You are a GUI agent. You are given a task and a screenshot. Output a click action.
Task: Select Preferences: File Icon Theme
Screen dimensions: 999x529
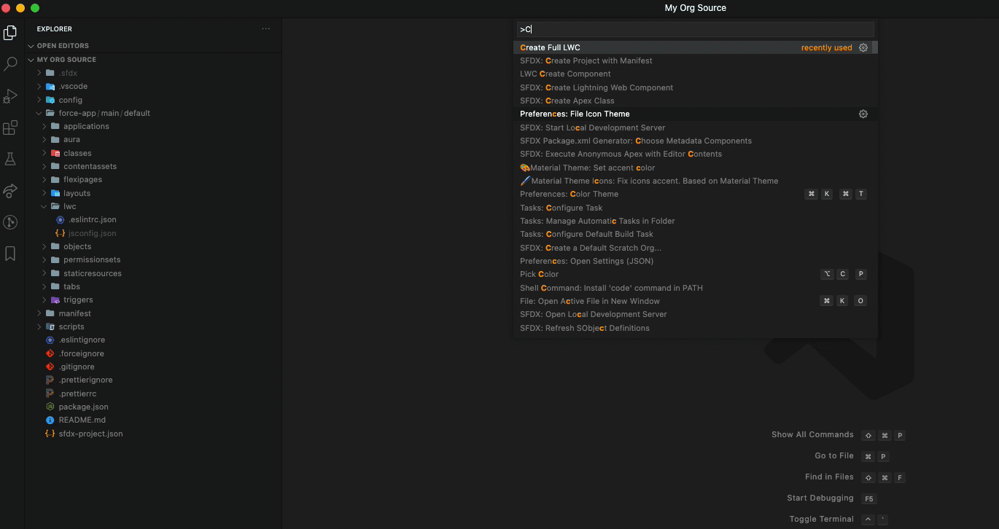(x=693, y=114)
